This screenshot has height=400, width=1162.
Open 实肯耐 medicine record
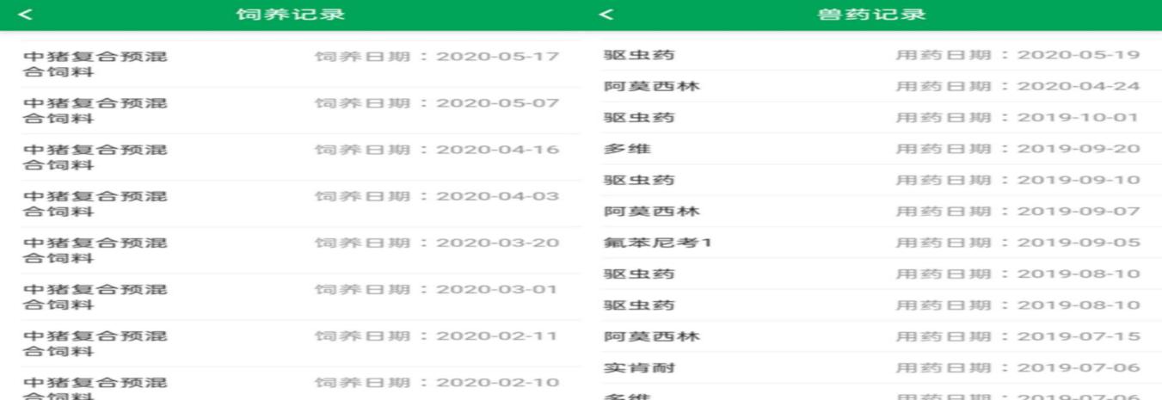[871, 368]
